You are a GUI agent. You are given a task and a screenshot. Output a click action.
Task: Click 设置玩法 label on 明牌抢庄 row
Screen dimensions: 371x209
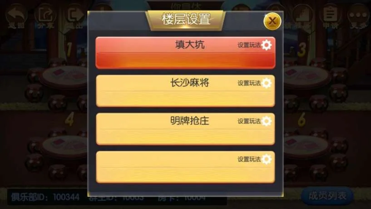coord(249,121)
